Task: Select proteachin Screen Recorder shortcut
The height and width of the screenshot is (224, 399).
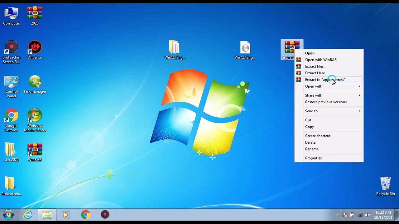Action: click(x=12, y=52)
